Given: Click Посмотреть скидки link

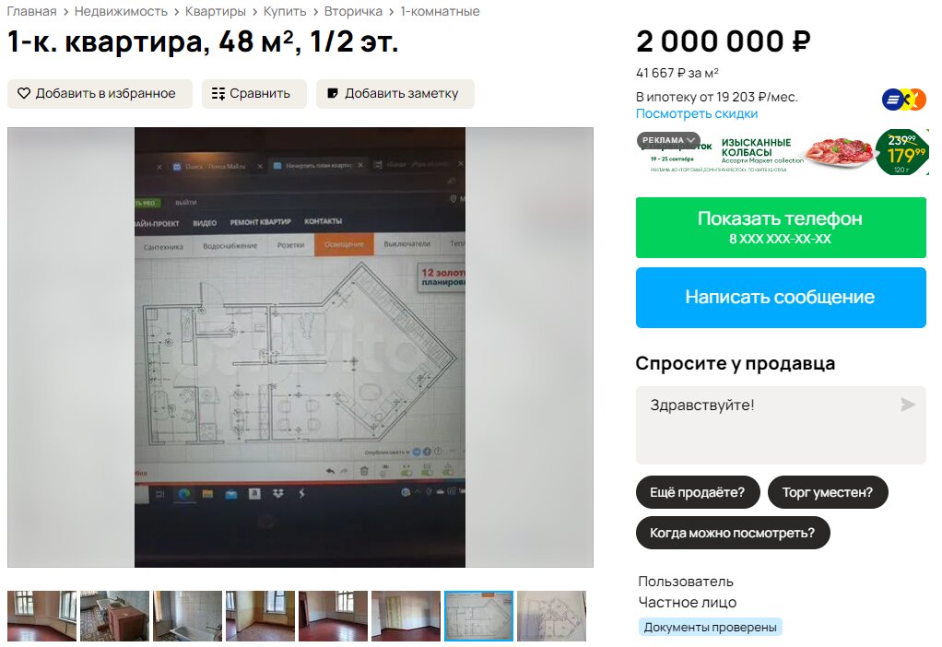Looking at the screenshot, I should click(x=696, y=113).
